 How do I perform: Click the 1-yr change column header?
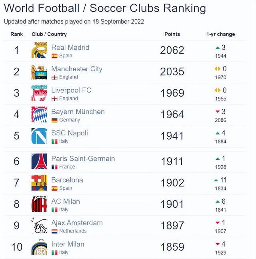(220, 34)
